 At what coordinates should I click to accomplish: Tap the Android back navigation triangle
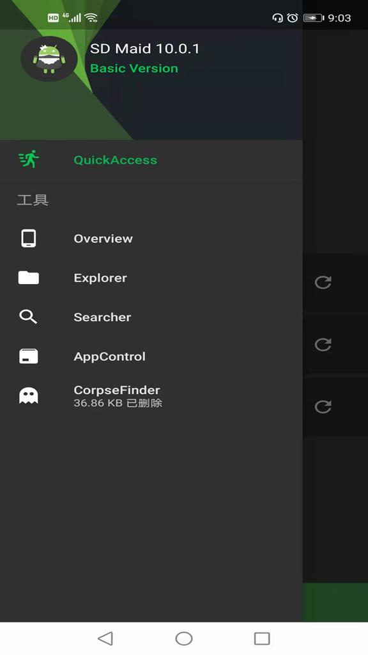pyautogui.click(x=105, y=638)
